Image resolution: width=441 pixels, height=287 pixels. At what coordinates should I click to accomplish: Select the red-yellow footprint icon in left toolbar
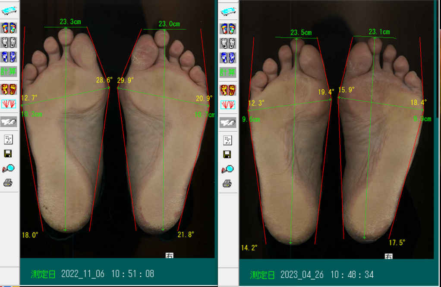[9, 89]
